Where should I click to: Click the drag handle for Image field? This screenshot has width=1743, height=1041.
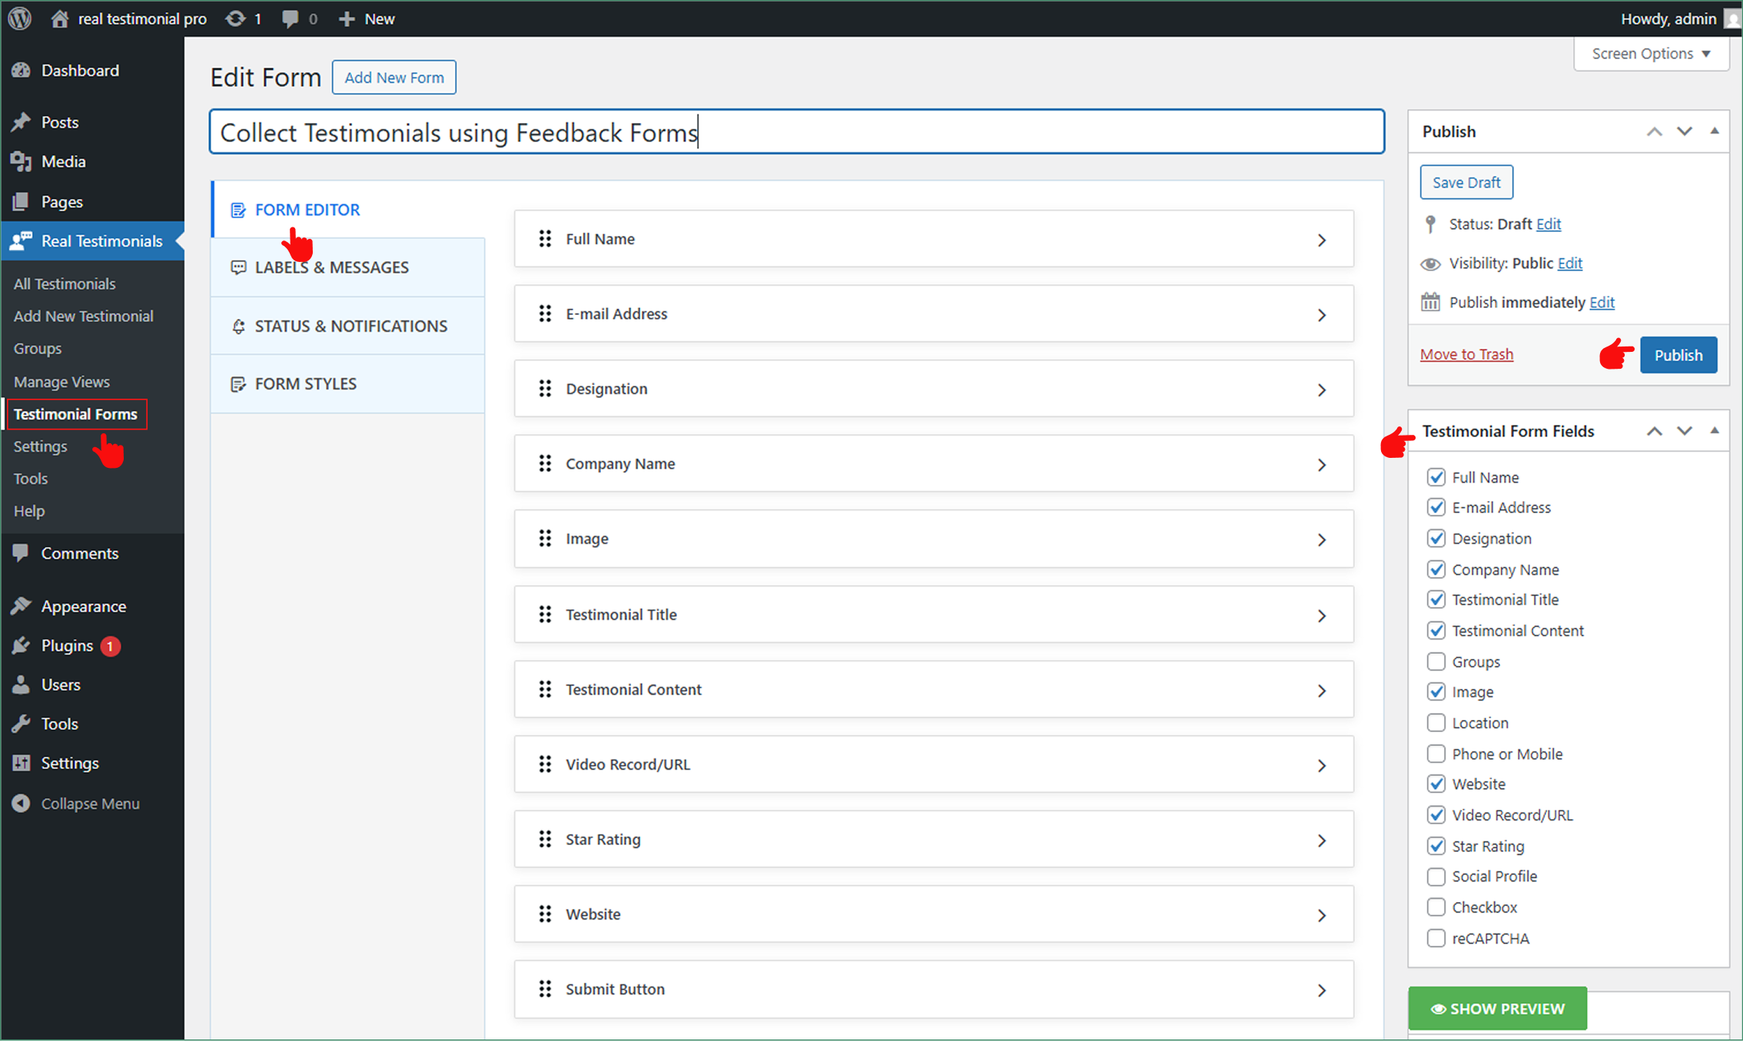(545, 539)
